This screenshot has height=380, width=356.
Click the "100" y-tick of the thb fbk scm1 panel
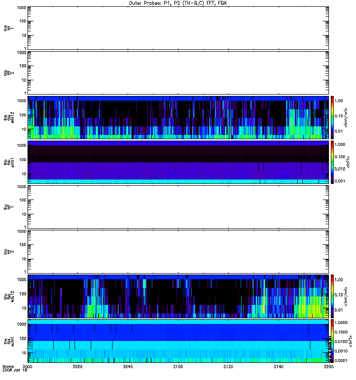[23, 160]
